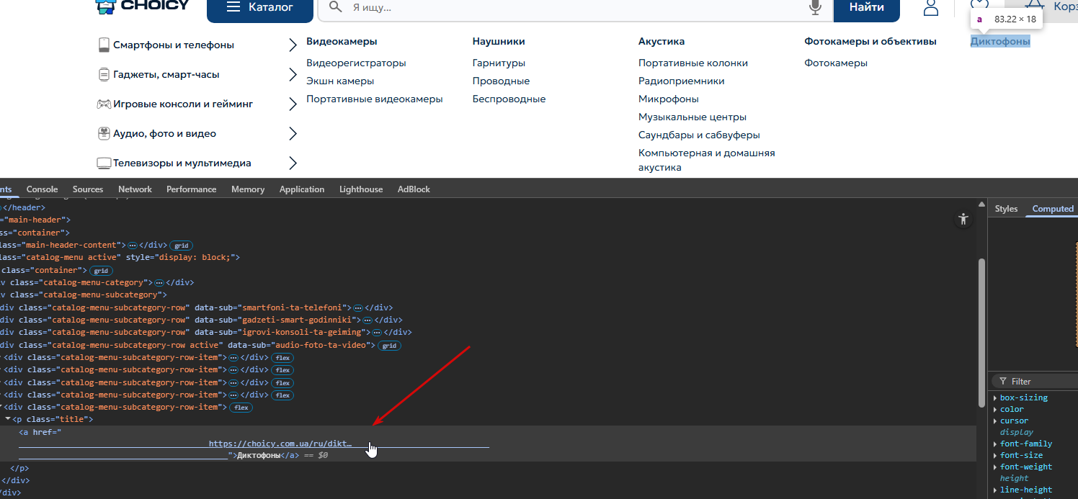Open the Беспроводные headphones link
Viewport: 1078px width, 499px height.
[509, 99]
